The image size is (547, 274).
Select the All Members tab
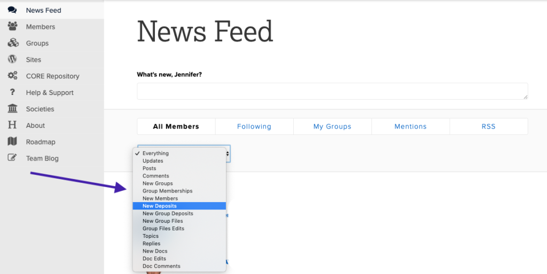tap(176, 126)
